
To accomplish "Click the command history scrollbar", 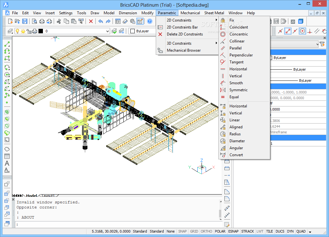I will [220, 210].
